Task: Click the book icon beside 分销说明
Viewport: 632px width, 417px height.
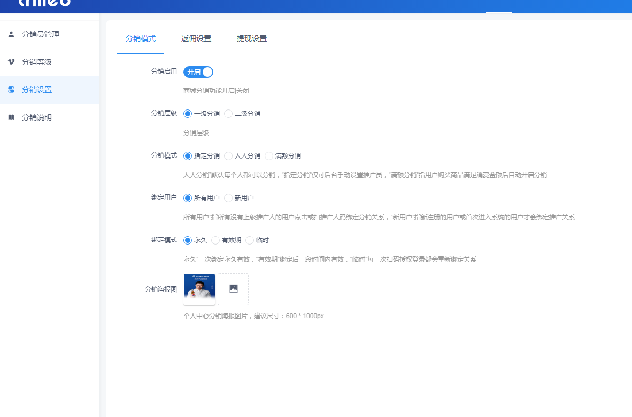Action: 11,117
